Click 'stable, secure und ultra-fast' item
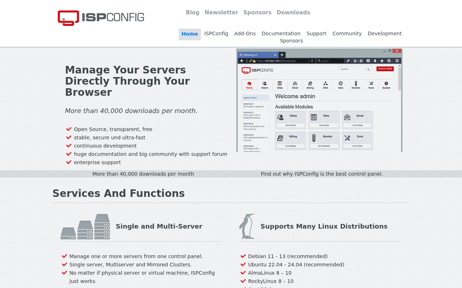 tap(110, 138)
